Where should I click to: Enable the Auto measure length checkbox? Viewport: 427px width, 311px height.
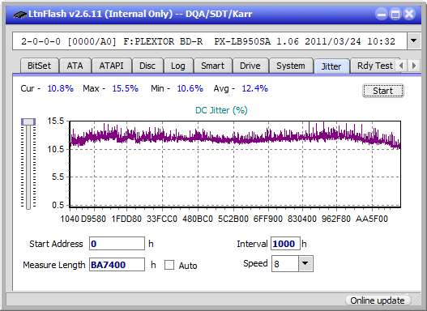(169, 265)
